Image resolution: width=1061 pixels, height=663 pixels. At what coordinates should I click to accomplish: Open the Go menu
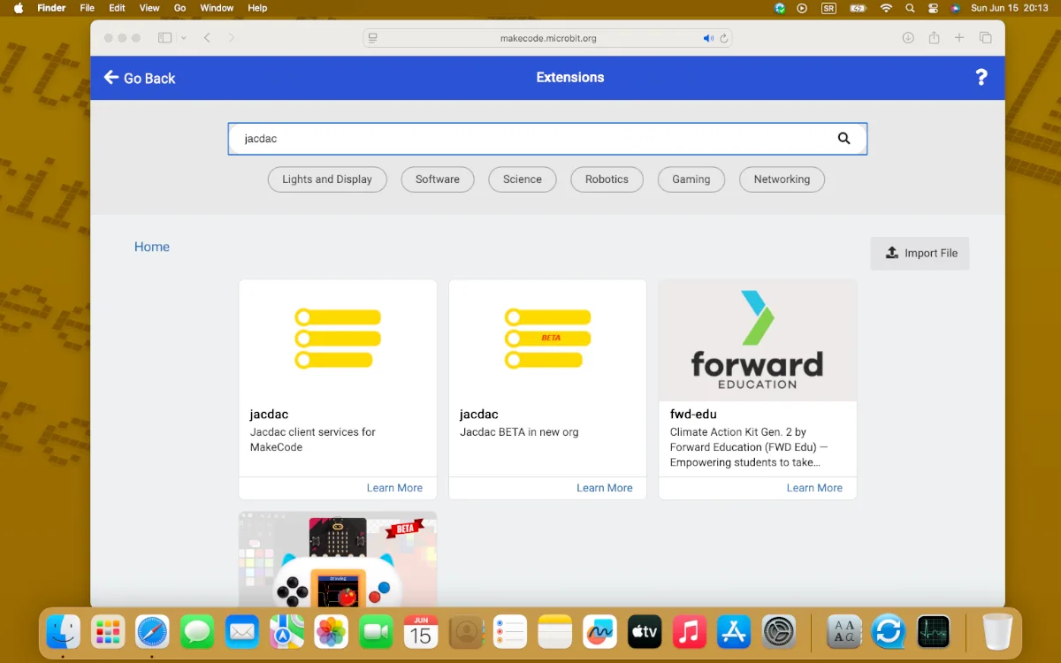click(x=179, y=8)
